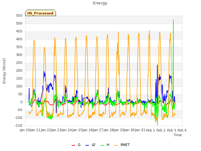Viewport: 201px width, 151px height.
Task: Click the orange RNET legend swatch
Action: coord(116,145)
